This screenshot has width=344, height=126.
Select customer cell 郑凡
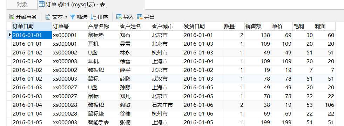[x=135, y=96]
